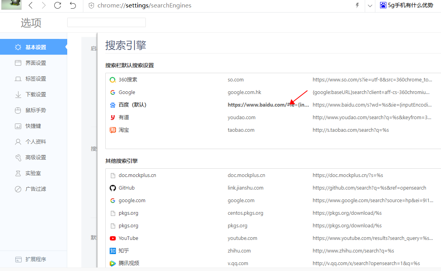
Task: Click the Baidu paw icon in search box
Action: pyautogui.click(x=383, y=5)
